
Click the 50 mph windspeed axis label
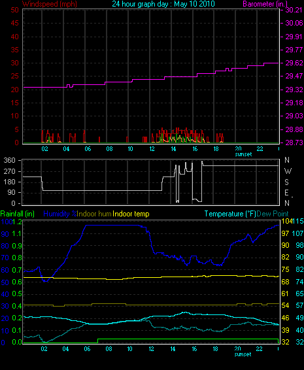(x=14, y=10)
